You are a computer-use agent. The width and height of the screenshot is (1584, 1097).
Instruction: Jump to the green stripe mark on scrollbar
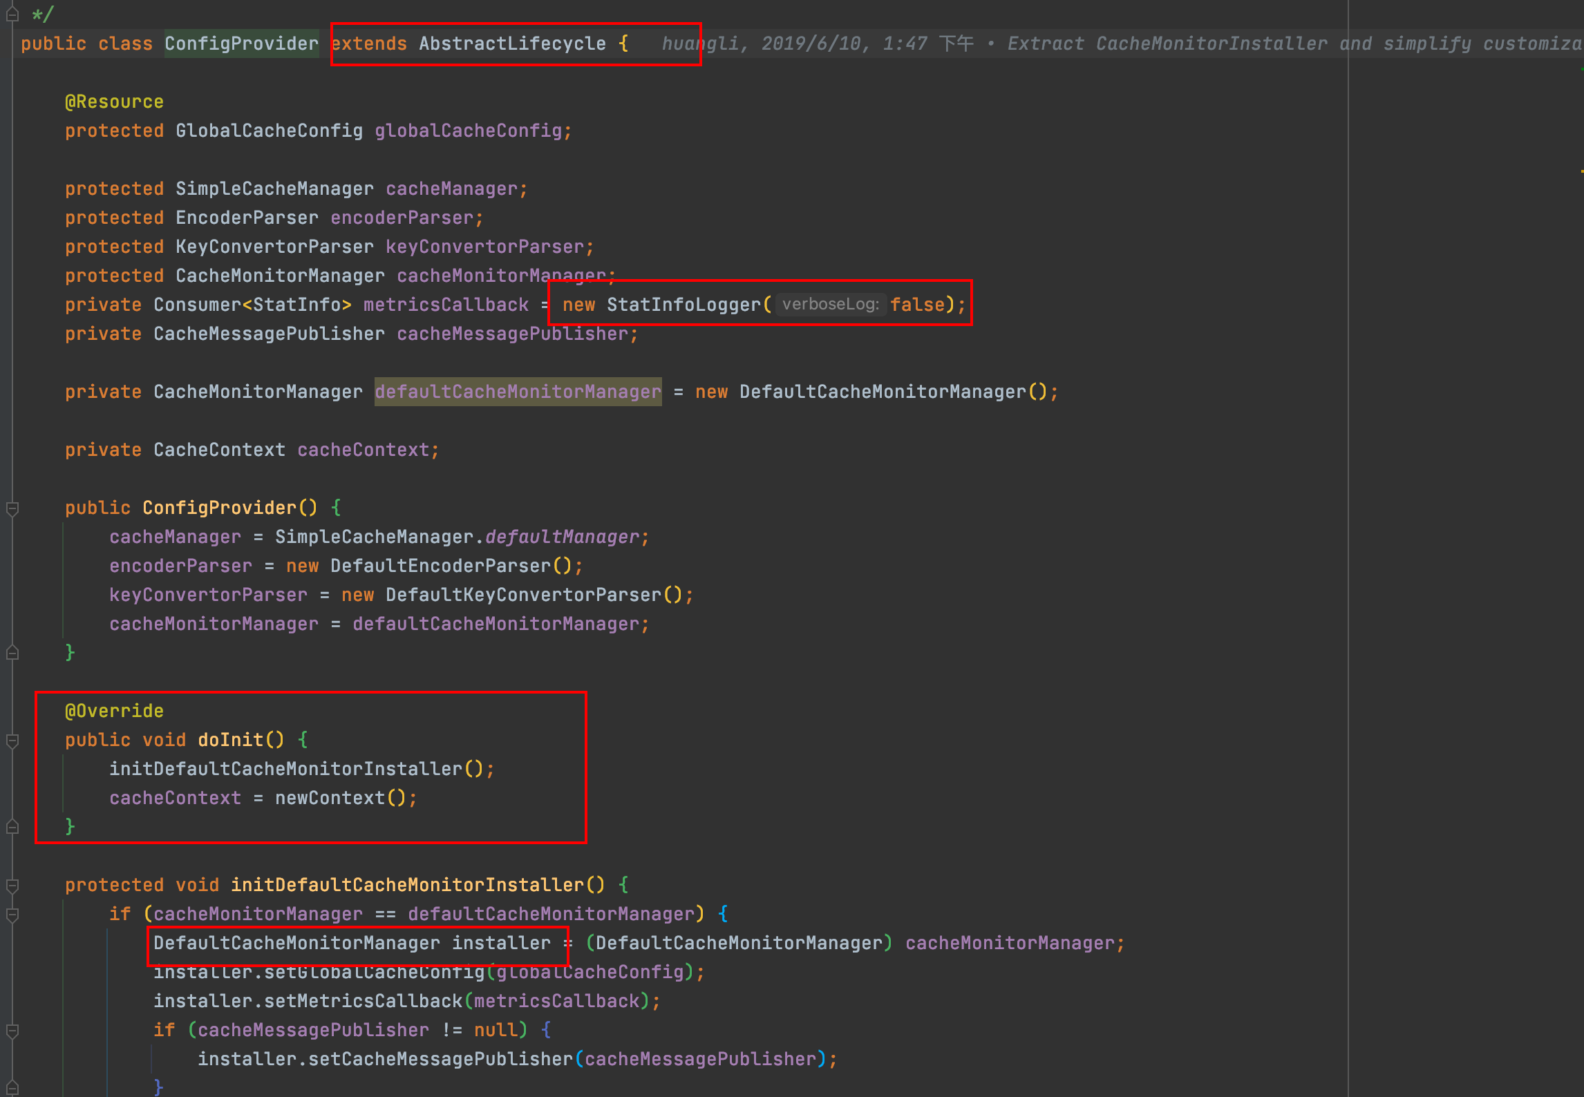point(1581,68)
